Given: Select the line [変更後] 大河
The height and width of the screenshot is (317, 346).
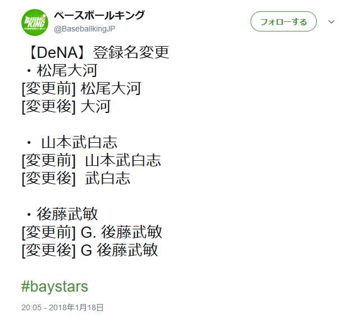Looking at the screenshot, I should [66, 107].
